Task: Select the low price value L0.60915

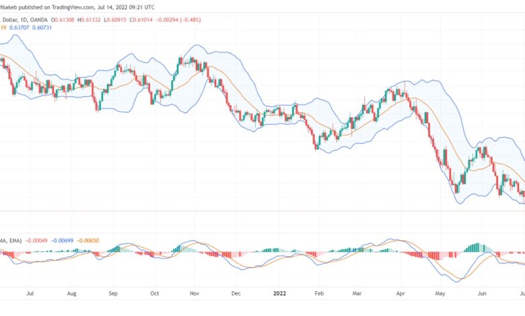Action: (x=115, y=19)
